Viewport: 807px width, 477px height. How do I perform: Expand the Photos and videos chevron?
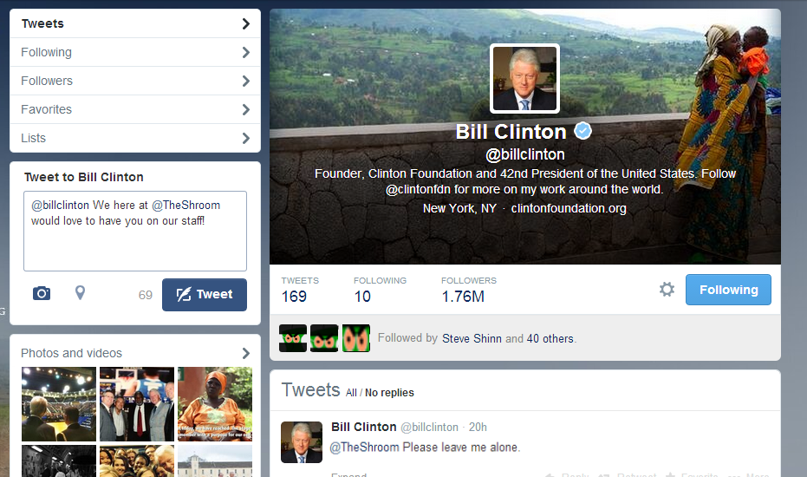pyautogui.click(x=246, y=353)
